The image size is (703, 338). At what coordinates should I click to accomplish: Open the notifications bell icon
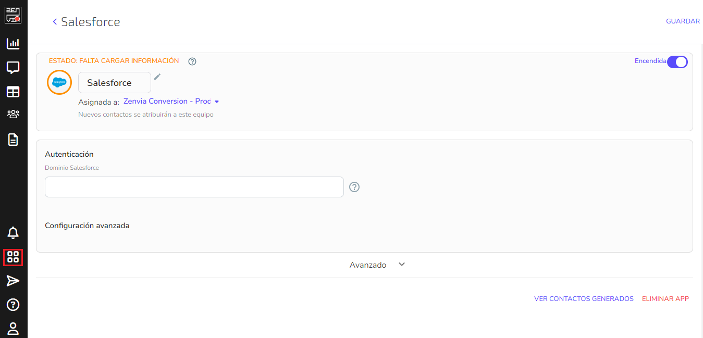coord(13,233)
